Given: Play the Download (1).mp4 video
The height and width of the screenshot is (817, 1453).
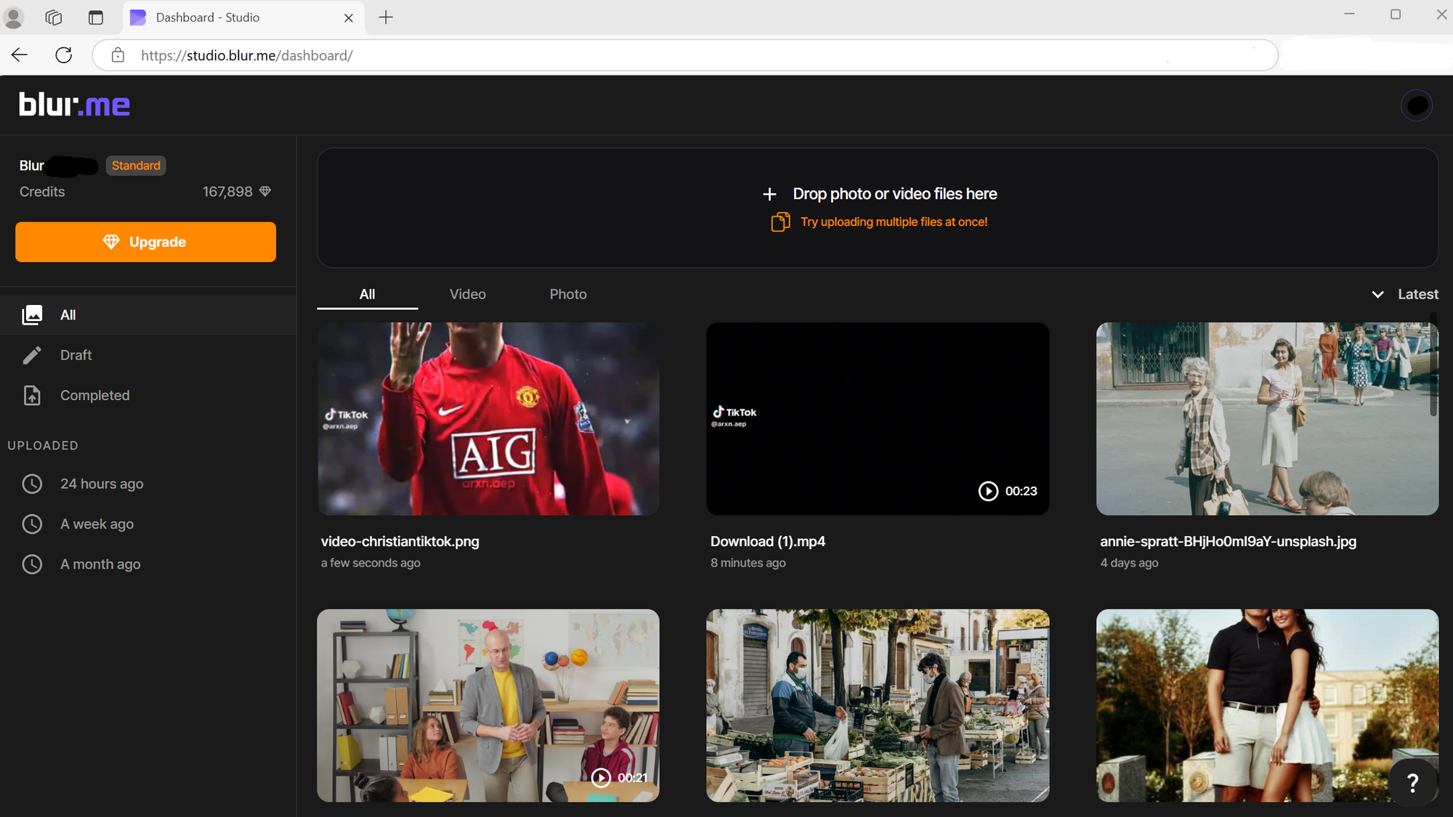Looking at the screenshot, I should click(988, 491).
